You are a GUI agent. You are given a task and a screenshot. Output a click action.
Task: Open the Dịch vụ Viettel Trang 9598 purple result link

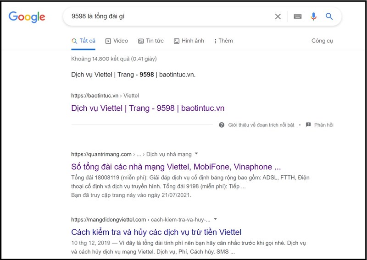[148, 108]
